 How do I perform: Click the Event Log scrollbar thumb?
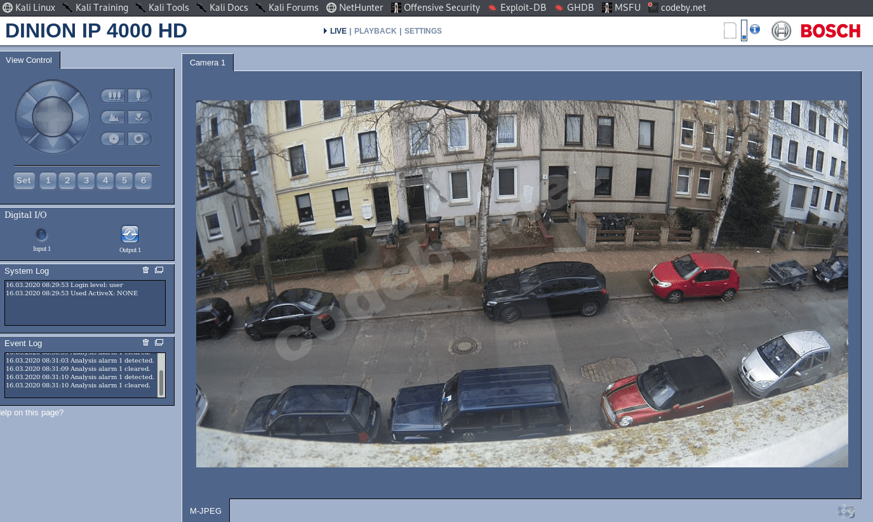[x=161, y=383]
